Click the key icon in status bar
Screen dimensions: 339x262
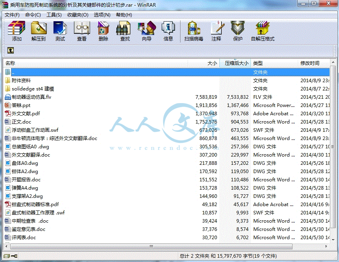click(x=14, y=256)
